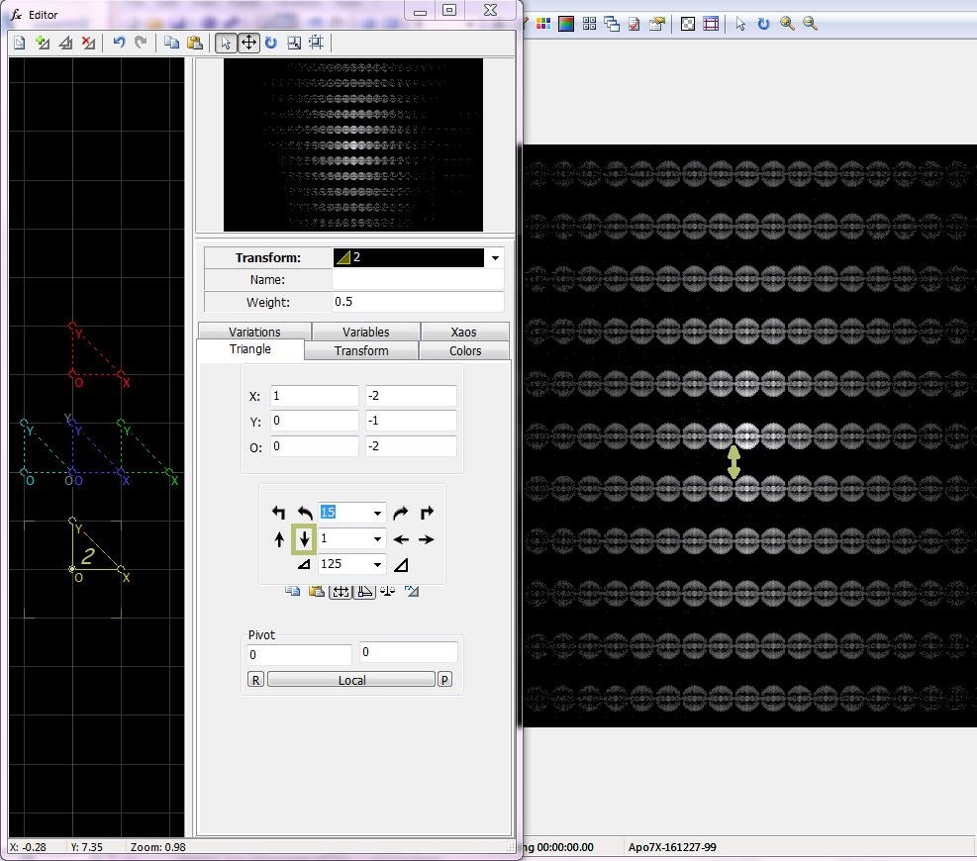977x861 pixels.
Task: Copy triangle coordinates icon below arrow panel
Action: point(292,591)
